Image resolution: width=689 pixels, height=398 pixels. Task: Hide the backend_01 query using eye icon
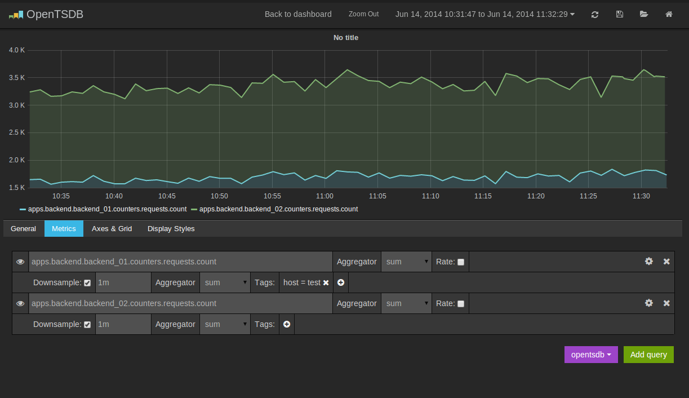click(20, 262)
